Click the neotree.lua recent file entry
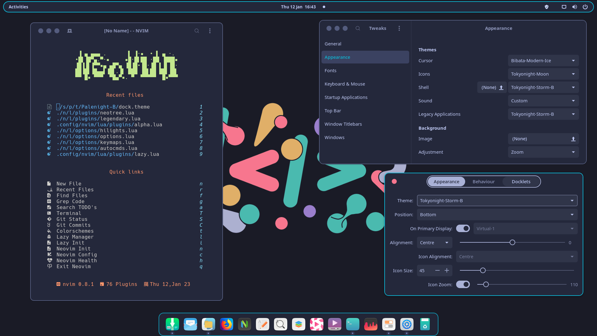The width and height of the screenshot is (597, 336). (124, 113)
